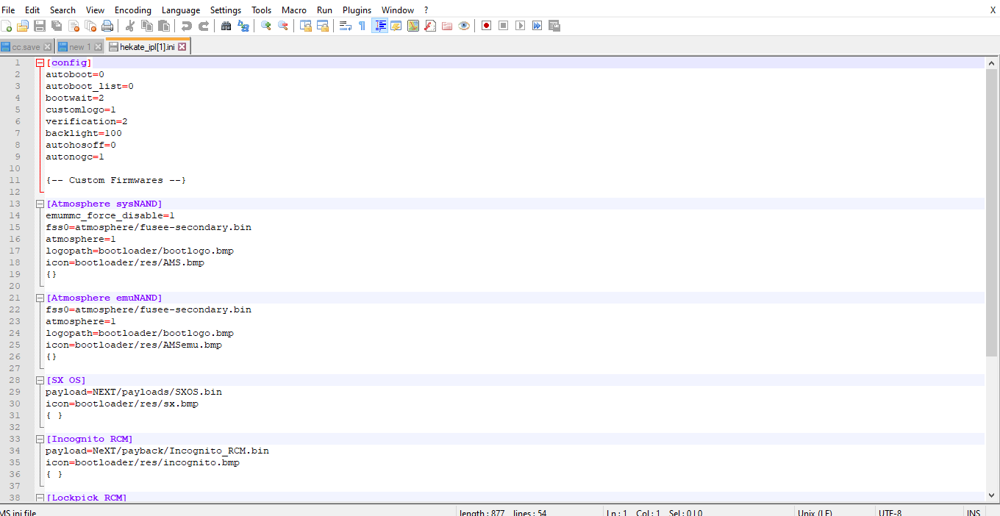
Task: Click the icon=bootloader/res/AMSemu.bmp line
Action: pos(134,345)
